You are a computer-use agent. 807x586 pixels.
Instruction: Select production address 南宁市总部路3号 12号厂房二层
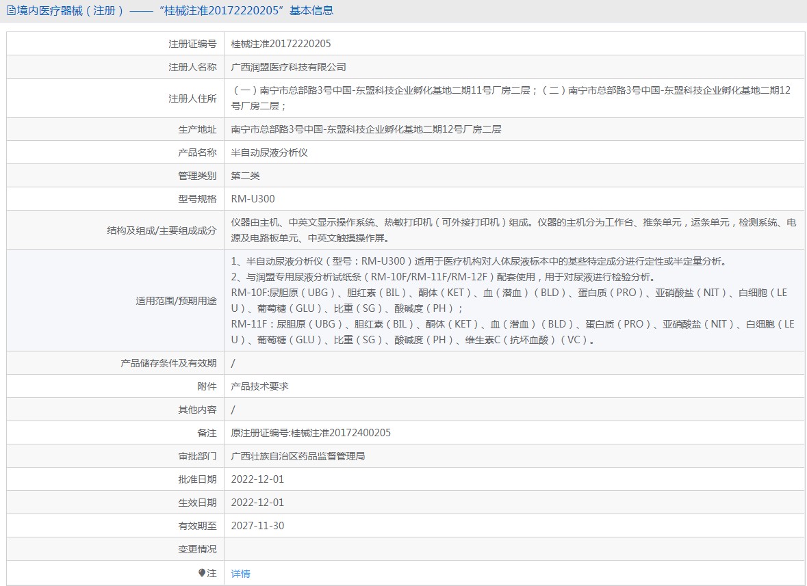tap(366, 129)
